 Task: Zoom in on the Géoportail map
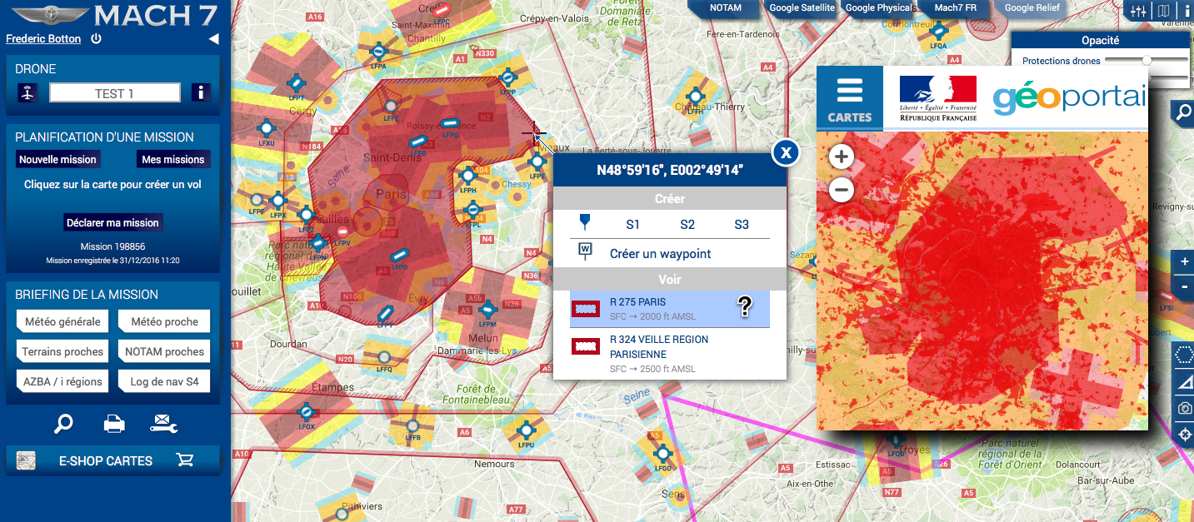tap(842, 157)
